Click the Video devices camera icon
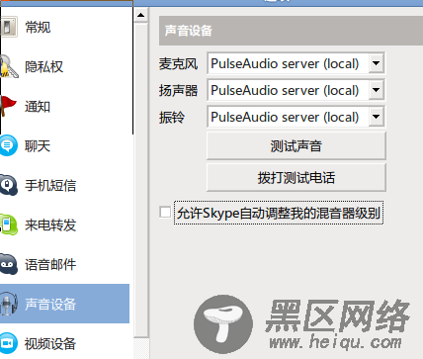This screenshot has height=359, width=423. (x=9, y=343)
